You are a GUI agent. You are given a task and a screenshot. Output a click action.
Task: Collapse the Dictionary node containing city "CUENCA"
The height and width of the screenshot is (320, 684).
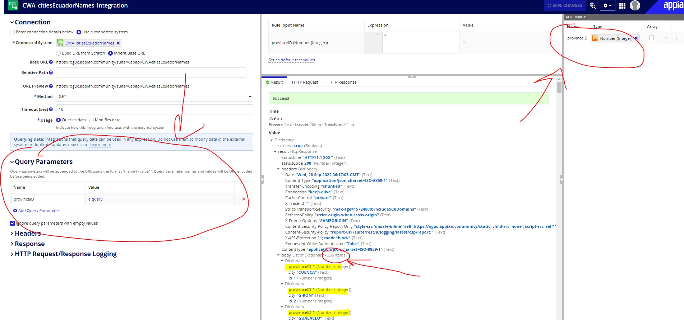point(282,261)
